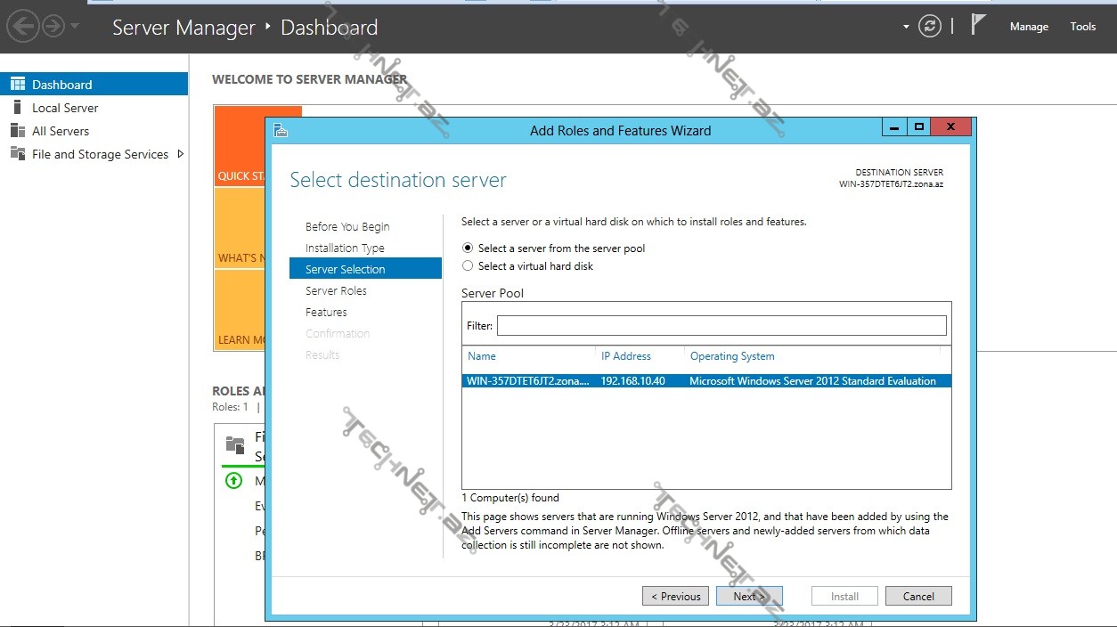The image size is (1117, 627).
Task: Click the Dashboard grid icon in sidebar
Action: 17,85
